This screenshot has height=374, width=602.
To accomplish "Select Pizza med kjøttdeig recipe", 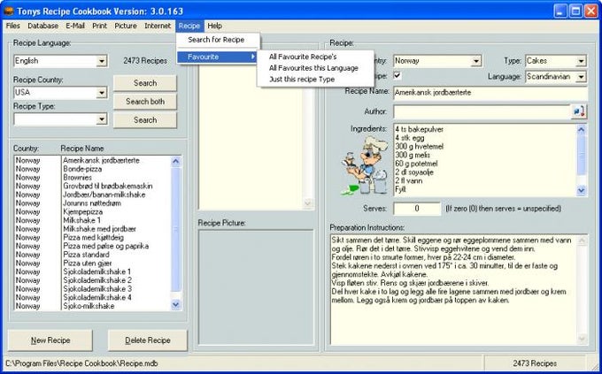I will click(x=94, y=238).
